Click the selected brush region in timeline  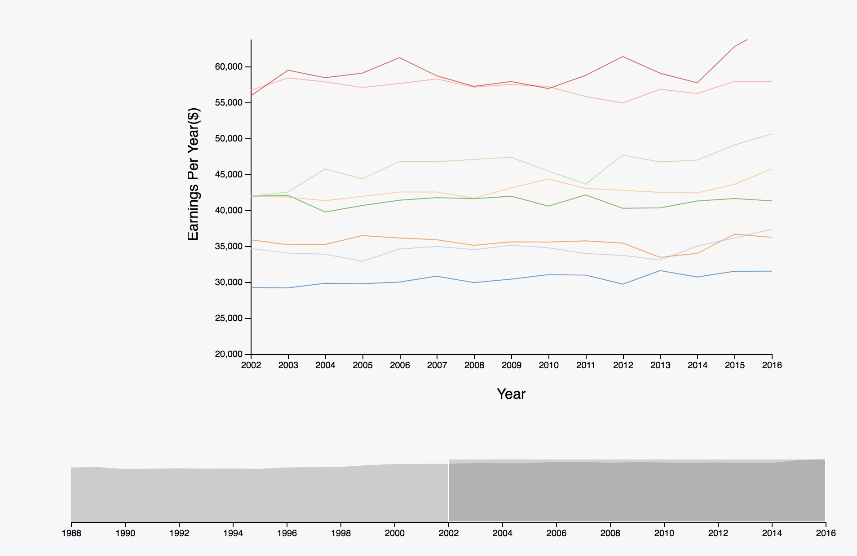coord(637,490)
